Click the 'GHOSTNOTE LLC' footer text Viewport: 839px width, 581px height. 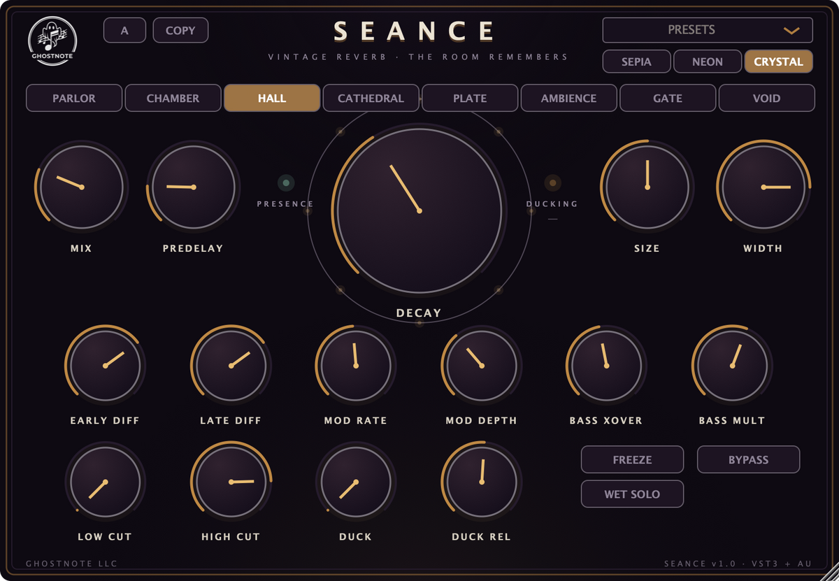point(72,564)
